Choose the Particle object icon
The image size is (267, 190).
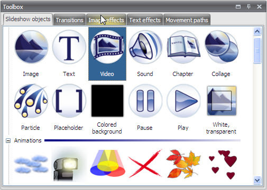tap(31, 101)
